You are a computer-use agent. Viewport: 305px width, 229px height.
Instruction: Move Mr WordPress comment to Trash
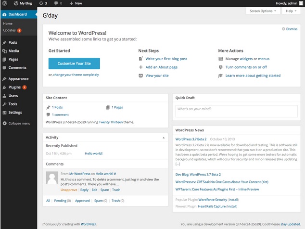[116, 190]
